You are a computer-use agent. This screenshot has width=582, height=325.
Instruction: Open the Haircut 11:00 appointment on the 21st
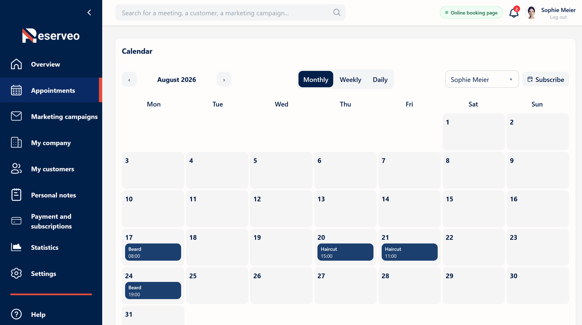[410, 252]
